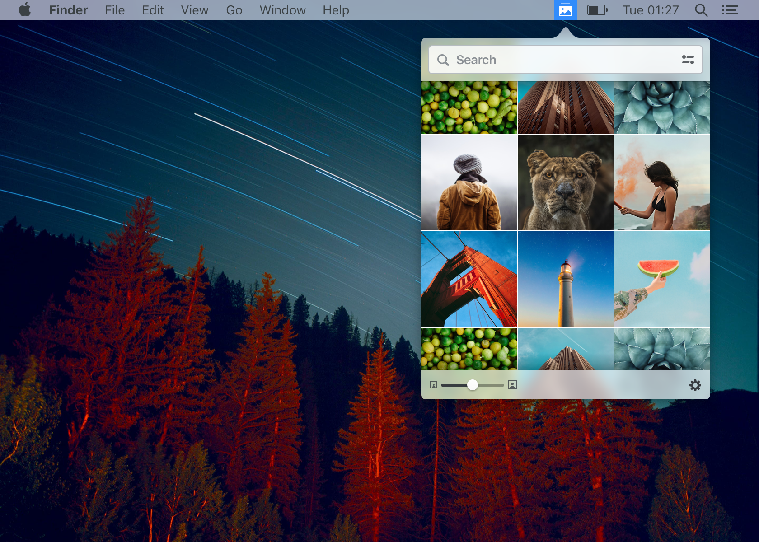Screen dimensions: 759x542
Task: Toggle the highlighted menu bar photo panel closed
Action: tap(565, 9)
